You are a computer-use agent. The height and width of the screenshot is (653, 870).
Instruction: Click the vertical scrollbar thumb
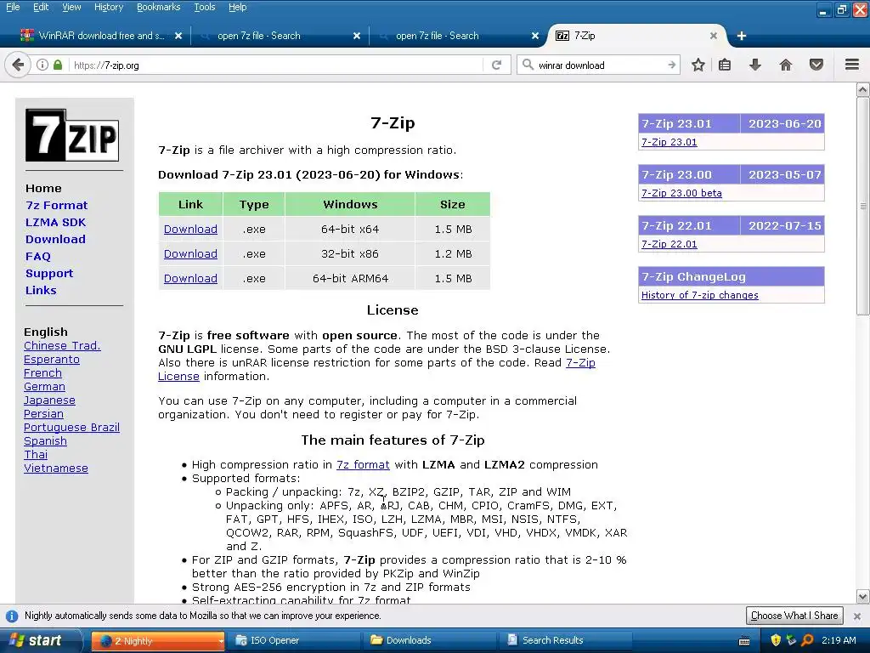pyautogui.click(x=863, y=206)
